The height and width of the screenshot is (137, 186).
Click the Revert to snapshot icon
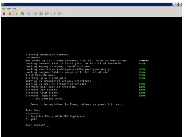pos(35,13)
